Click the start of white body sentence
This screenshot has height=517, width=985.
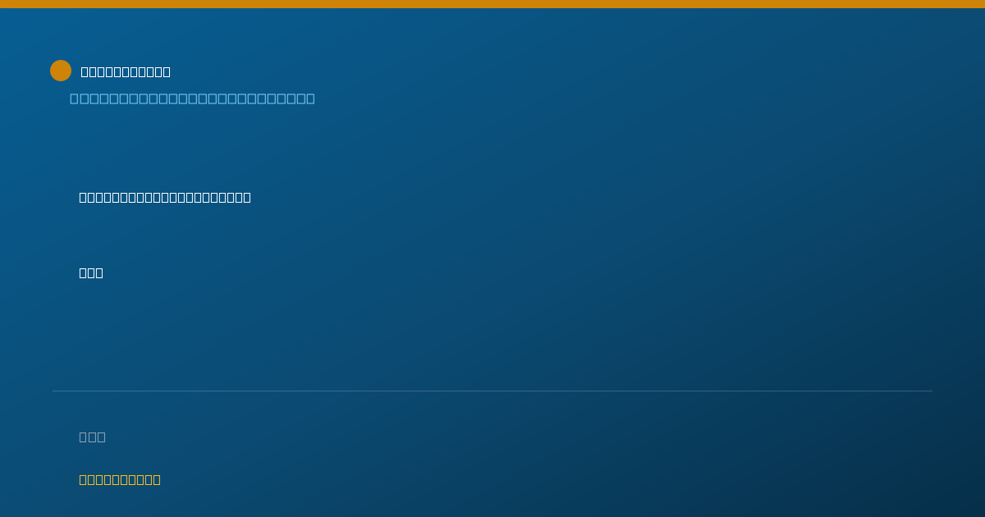pyautogui.click(x=83, y=197)
